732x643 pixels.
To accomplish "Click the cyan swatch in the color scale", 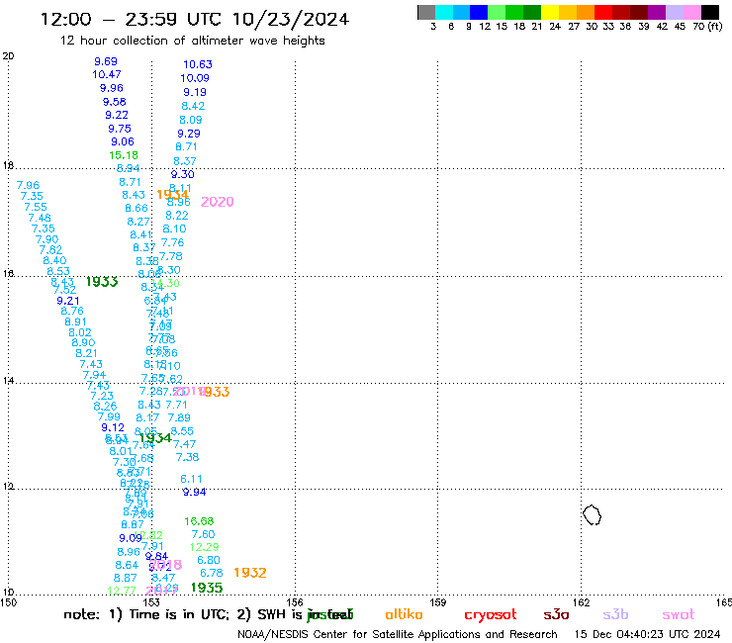I will pyautogui.click(x=444, y=12).
